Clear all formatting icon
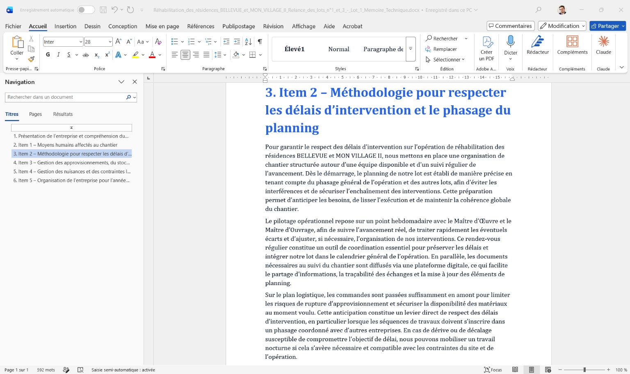The image size is (630, 374). pyautogui.click(x=158, y=41)
